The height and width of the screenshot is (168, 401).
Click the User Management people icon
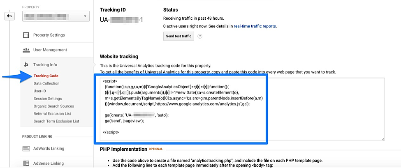[26, 50]
